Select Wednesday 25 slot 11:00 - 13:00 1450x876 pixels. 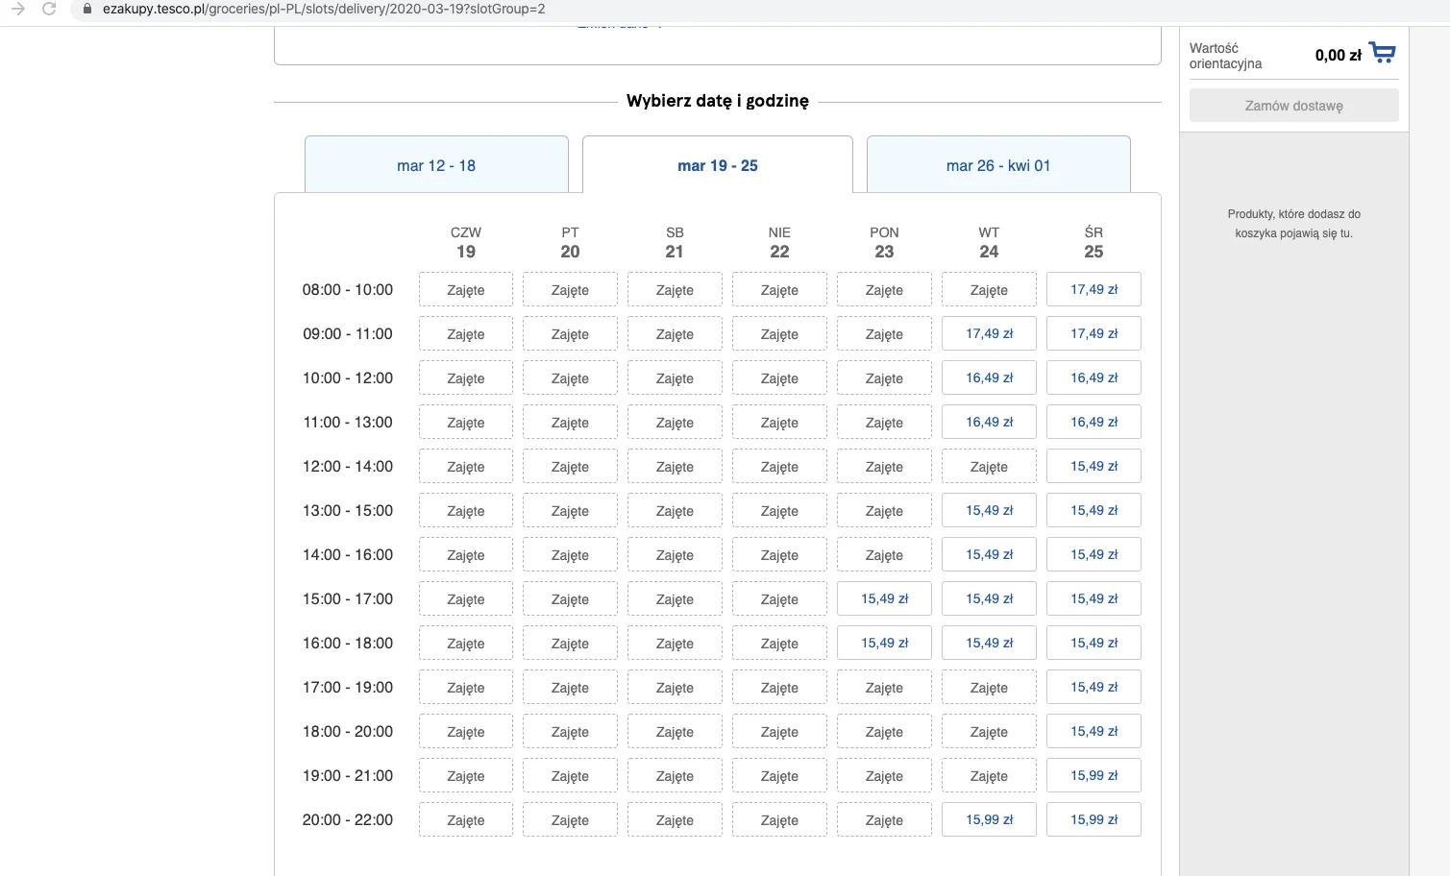(x=1094, y=422)
